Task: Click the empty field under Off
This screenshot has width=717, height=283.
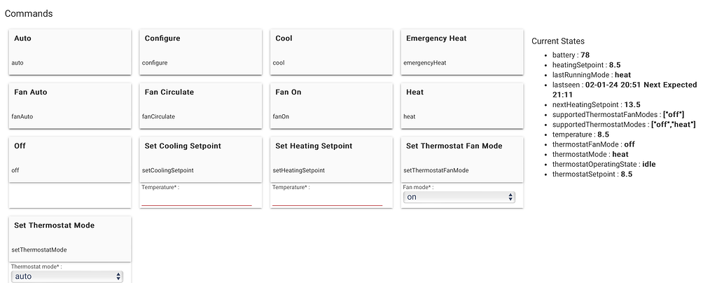Action: pos(69,195)
